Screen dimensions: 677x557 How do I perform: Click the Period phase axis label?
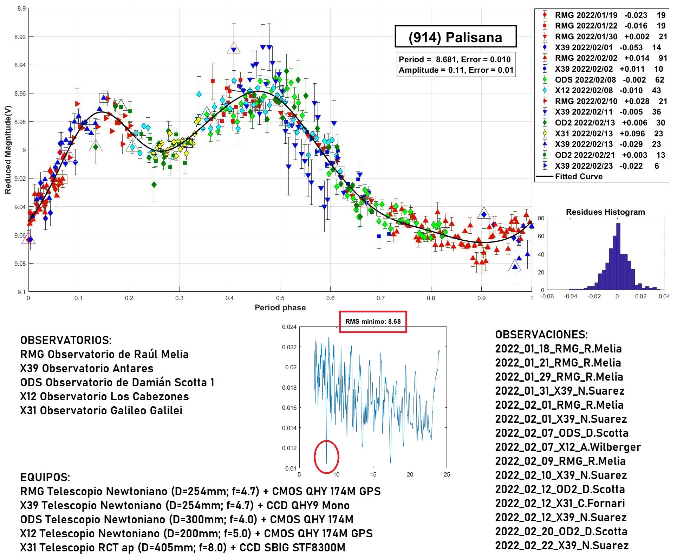tap(280, 307)
